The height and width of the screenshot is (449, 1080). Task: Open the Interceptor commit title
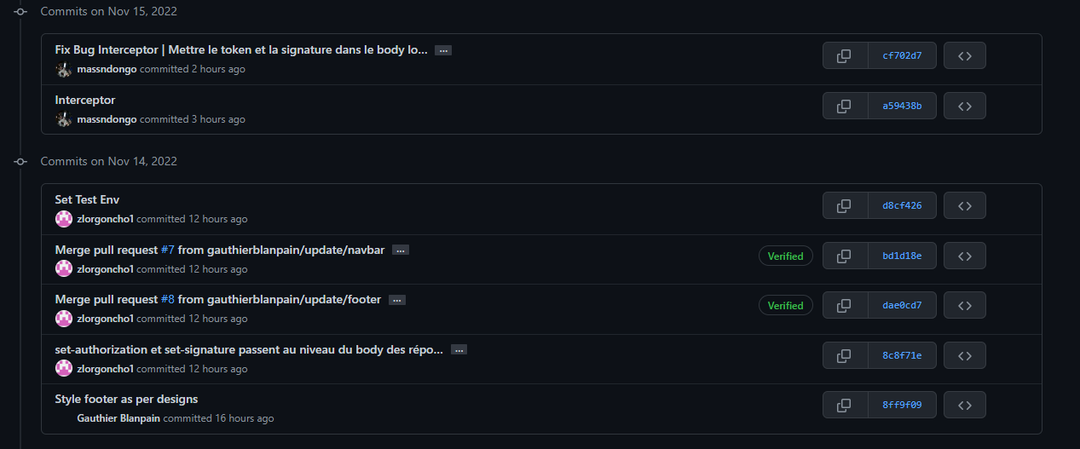tap(85, 100)
